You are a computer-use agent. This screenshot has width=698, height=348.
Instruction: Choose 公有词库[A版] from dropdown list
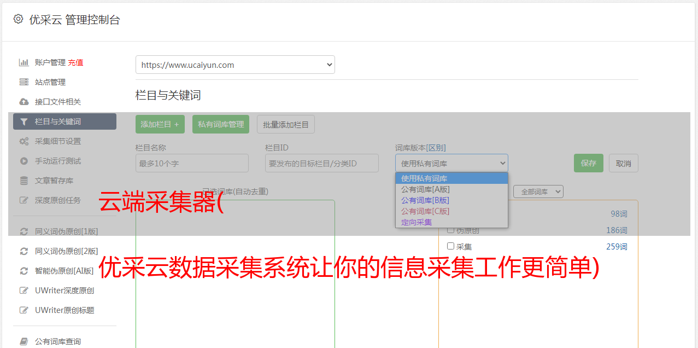(451, 189)
